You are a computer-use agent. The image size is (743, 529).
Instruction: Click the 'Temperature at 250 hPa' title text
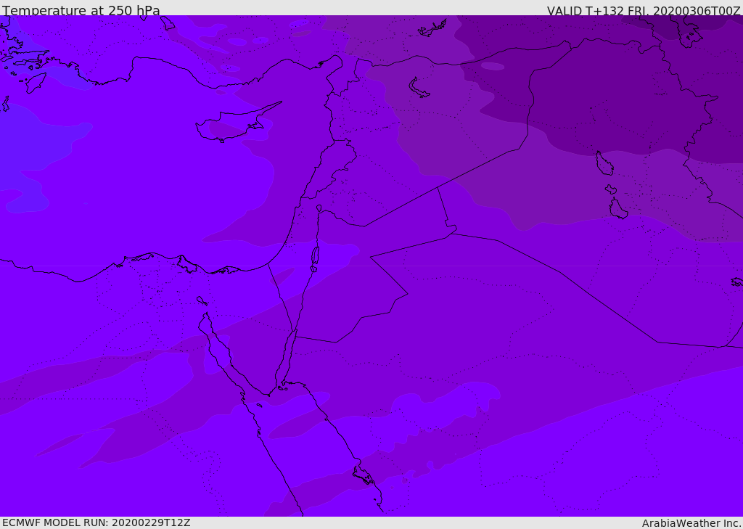tap(81, 10)
